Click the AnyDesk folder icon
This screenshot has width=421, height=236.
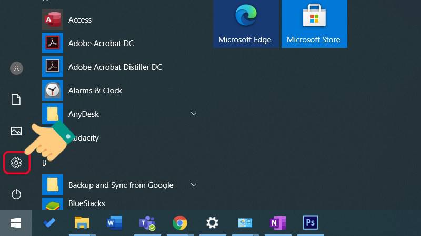tap(53, 114)
